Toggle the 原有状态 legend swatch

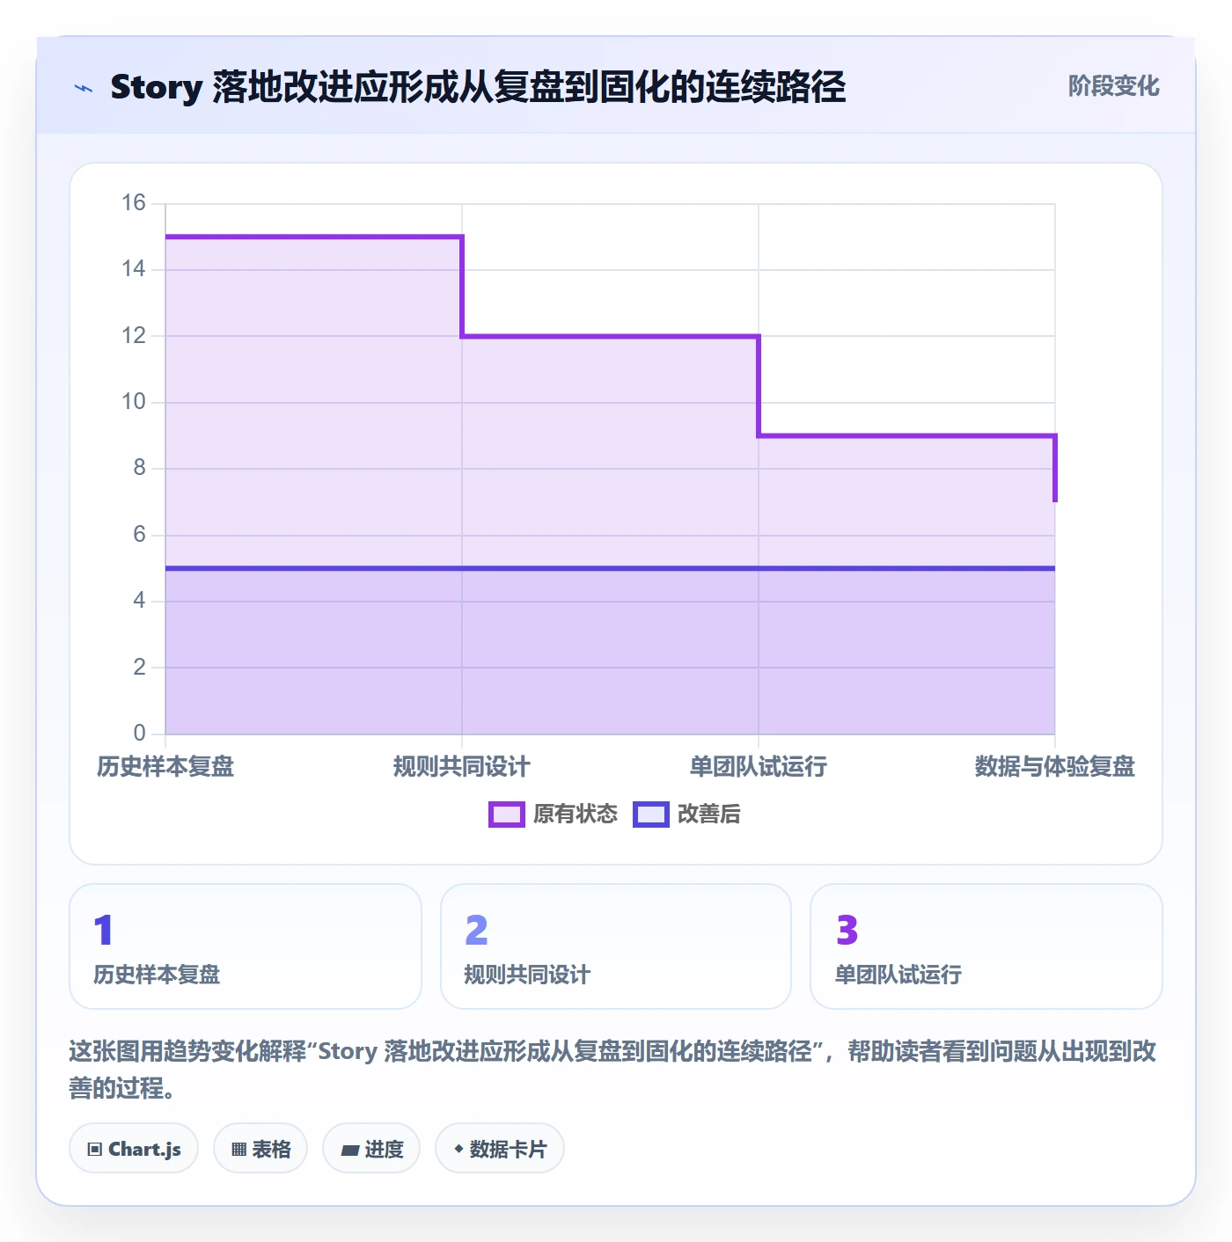[x=507, y=815]
